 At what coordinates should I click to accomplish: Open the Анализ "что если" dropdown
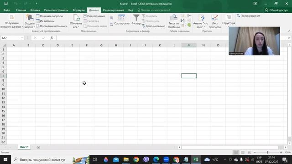pyautogui.click(x=201, y=21)
